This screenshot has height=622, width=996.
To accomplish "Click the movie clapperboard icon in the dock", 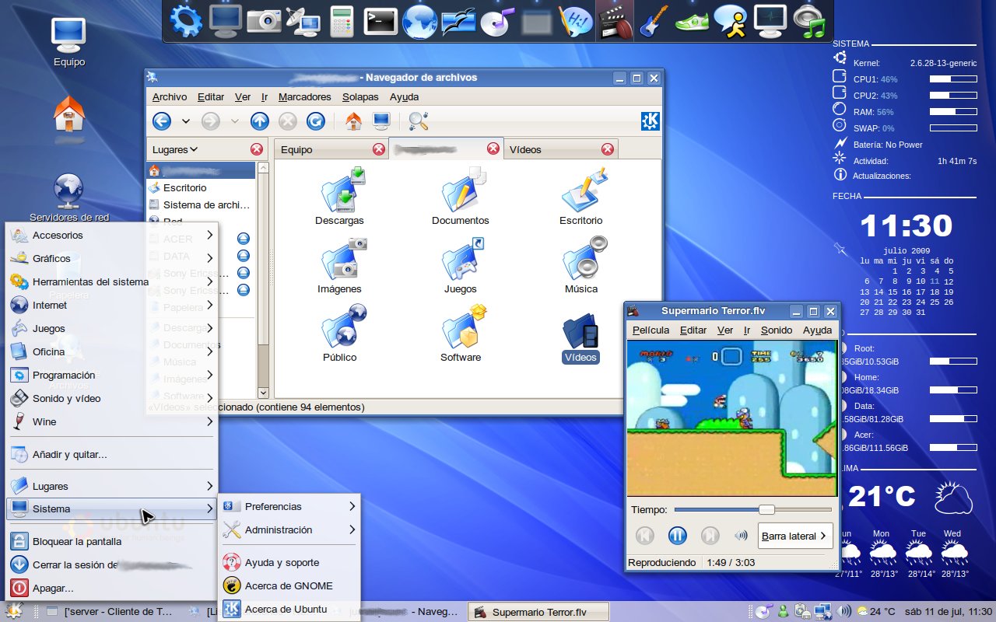I will coord(615,21).
